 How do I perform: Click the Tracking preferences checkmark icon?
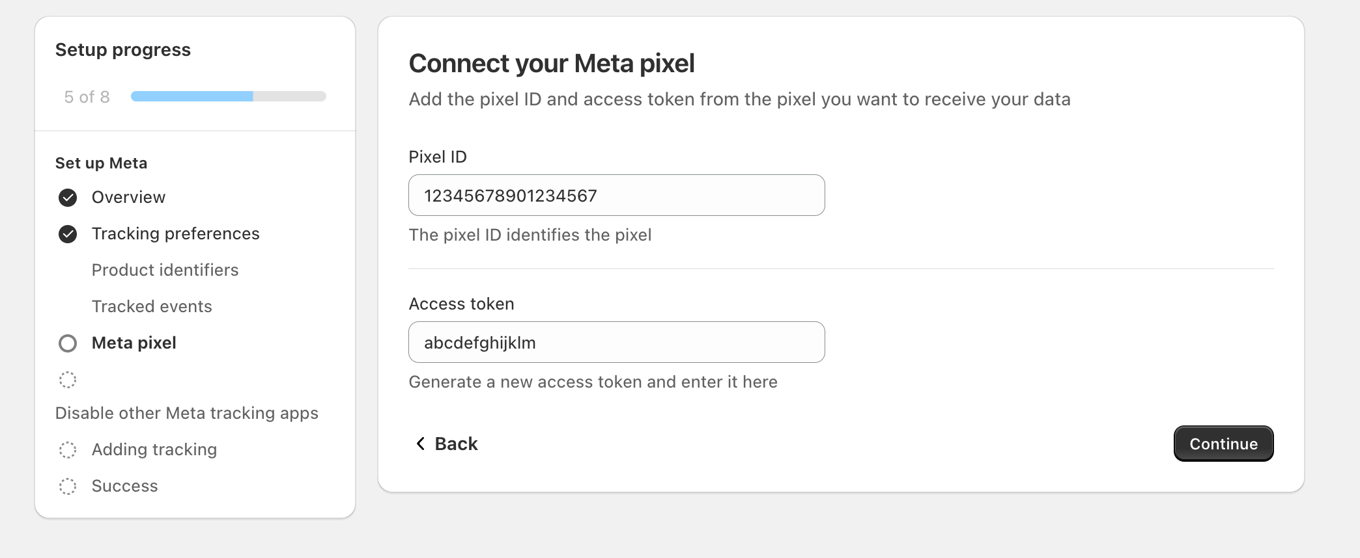point(68,234)
